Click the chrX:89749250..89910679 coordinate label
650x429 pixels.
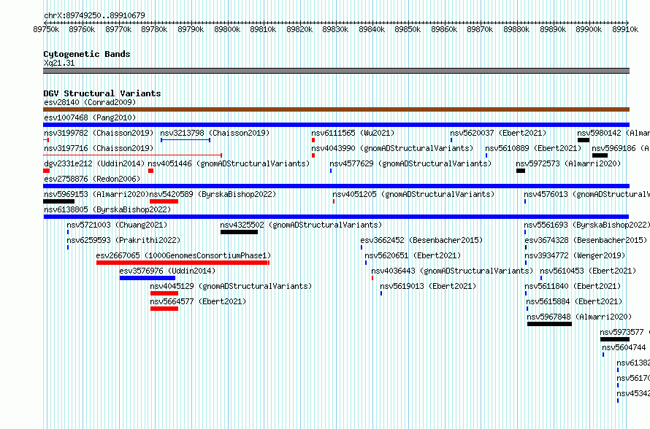pyautogui.click(x=94, y=16)
